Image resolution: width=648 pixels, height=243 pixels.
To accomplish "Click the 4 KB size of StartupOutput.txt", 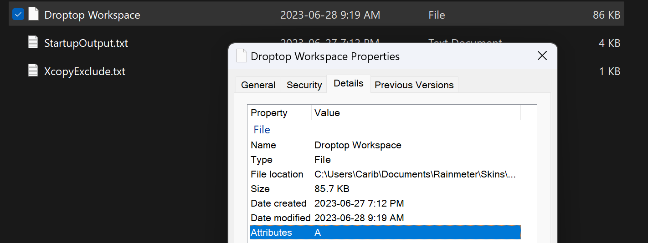I will (x=610, y=43).
